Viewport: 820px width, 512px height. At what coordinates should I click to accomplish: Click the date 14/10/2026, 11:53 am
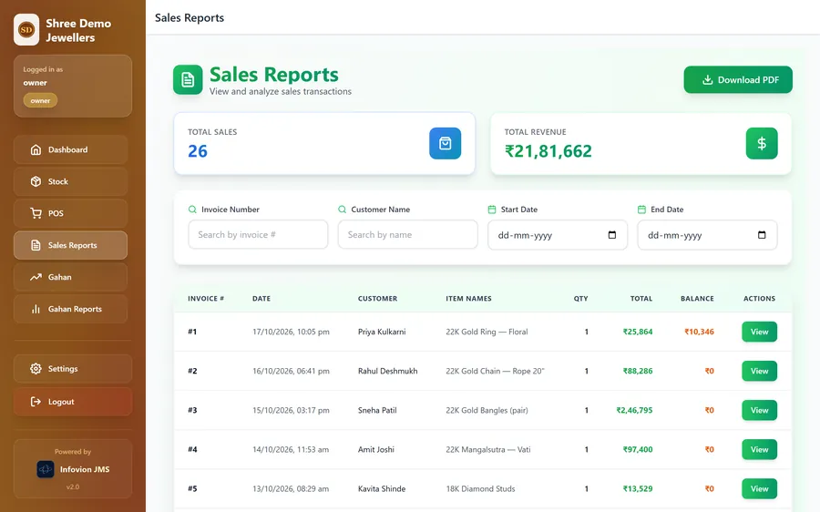291,449
